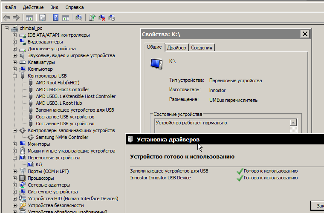Screen dimensions: 324x213
Task: Expand the Видеоадаптеры node
Action: tap(14, 42)
